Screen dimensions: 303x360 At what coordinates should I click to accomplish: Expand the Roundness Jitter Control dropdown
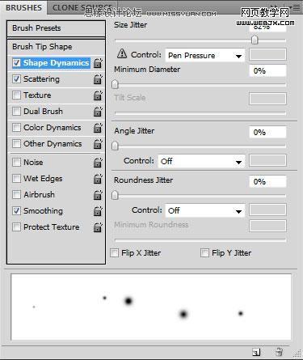[x=205, y=210]
